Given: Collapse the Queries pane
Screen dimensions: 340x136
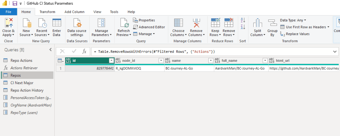Looking at the screenshot, I should pos(50,50).
